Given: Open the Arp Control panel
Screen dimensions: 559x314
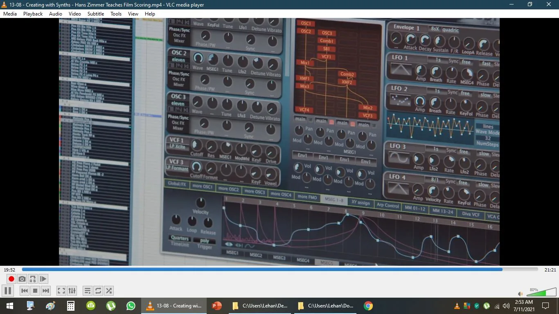Looking at the screenshot, I should [x=388, y=206].
